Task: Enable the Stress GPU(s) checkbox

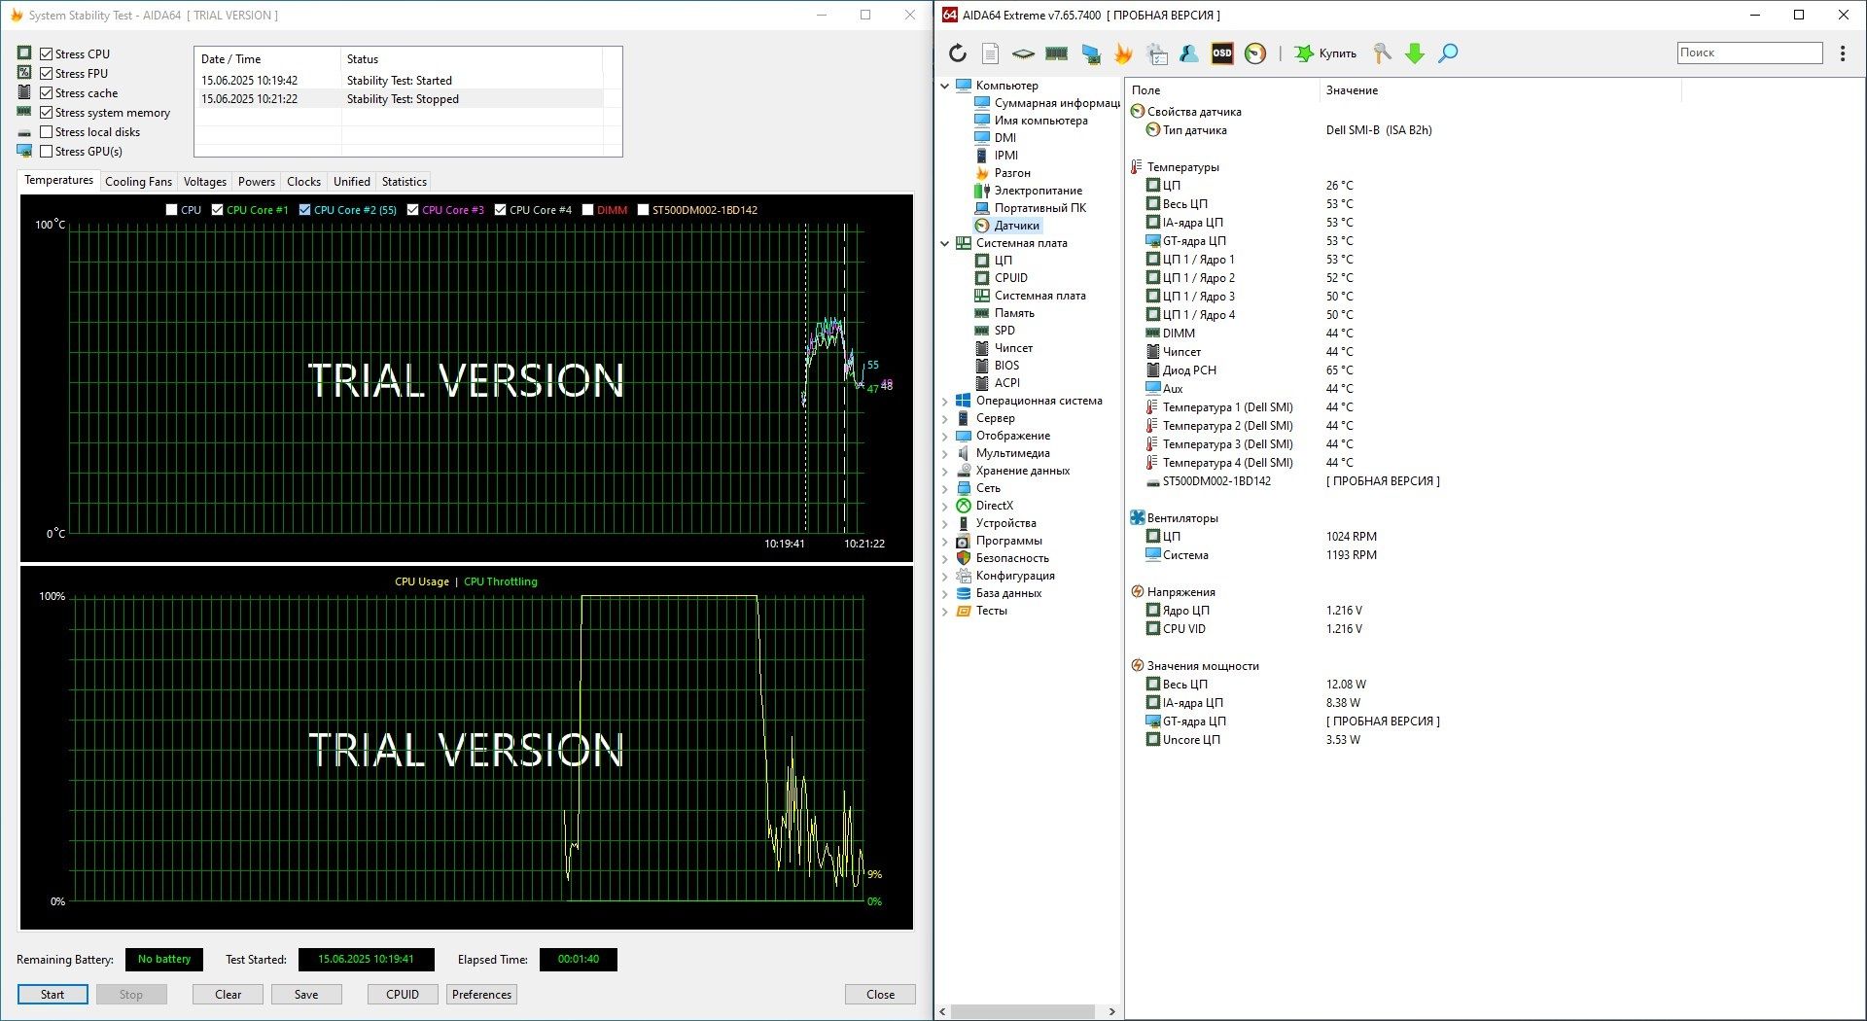Action: coord(46,151)
